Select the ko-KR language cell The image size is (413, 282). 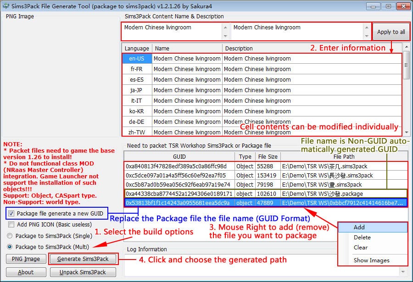[137, 111]
